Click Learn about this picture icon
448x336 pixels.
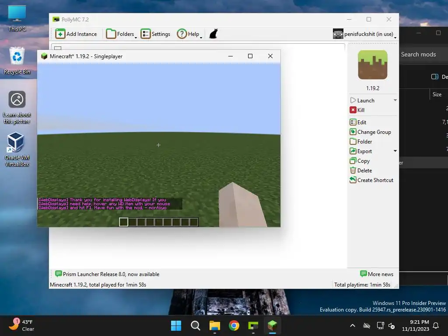click(x=17, y=108)
